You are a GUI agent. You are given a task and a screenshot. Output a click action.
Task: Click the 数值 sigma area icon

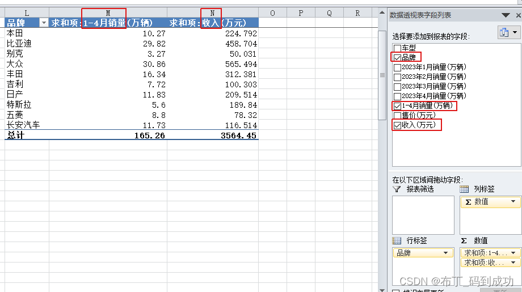(x=464, y=240)
